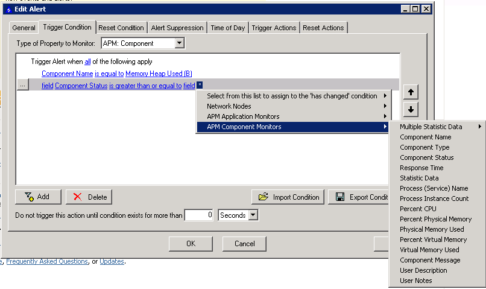Viewport: 486px width, 289px height.
Task: Expand the Multiple Statistic Data submenu
Action: (437, 127)
